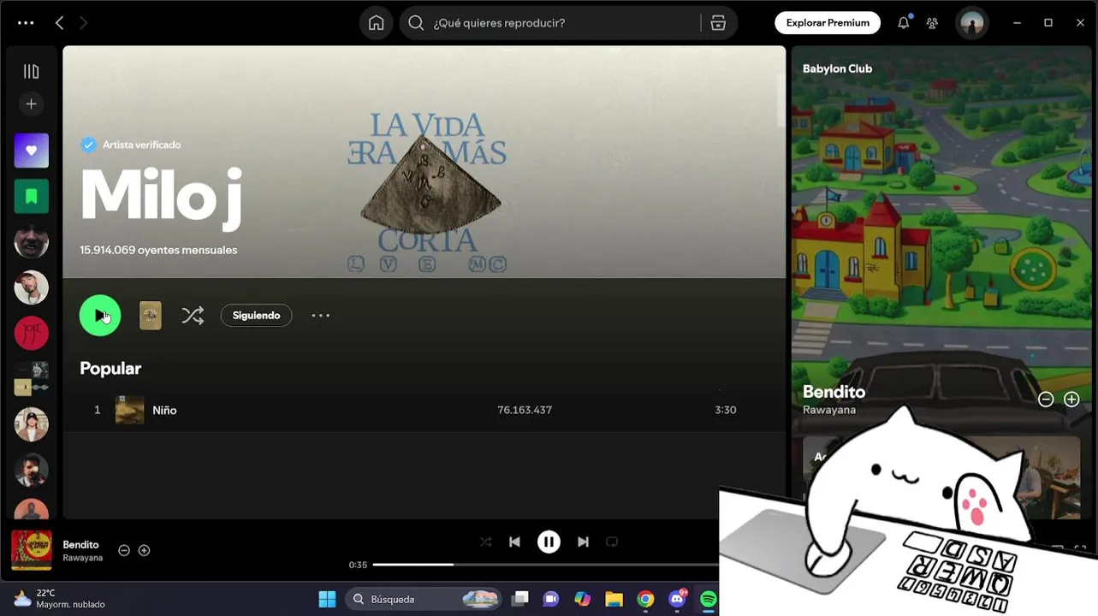Open Windows Start menu
Screen dimensions: 1098x616
(327, 599)
